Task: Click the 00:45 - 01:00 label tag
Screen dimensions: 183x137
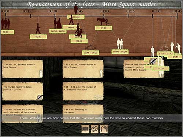Action: pos(90,53)
